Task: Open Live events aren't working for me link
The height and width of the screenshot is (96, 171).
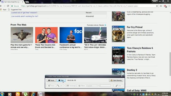Action: [25, 16]
